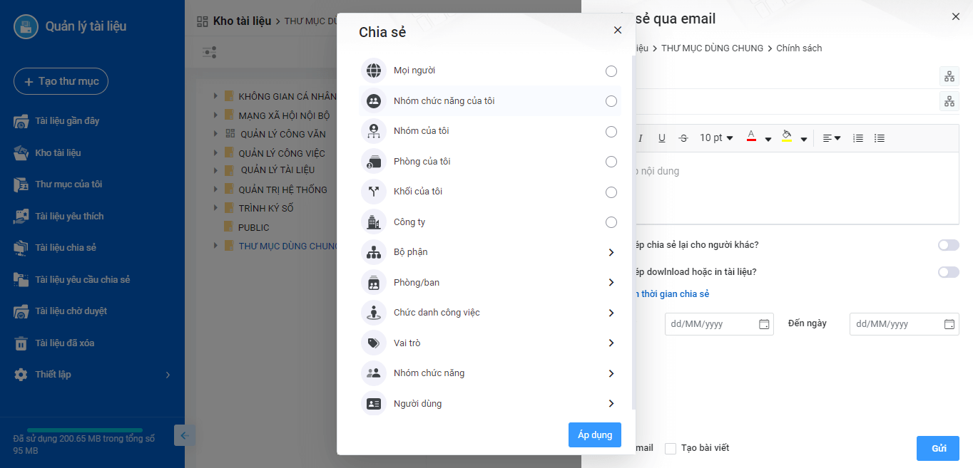Collapse the sidebar with the arrow icon
Screen dimensions: 973x468
point(185,435)
